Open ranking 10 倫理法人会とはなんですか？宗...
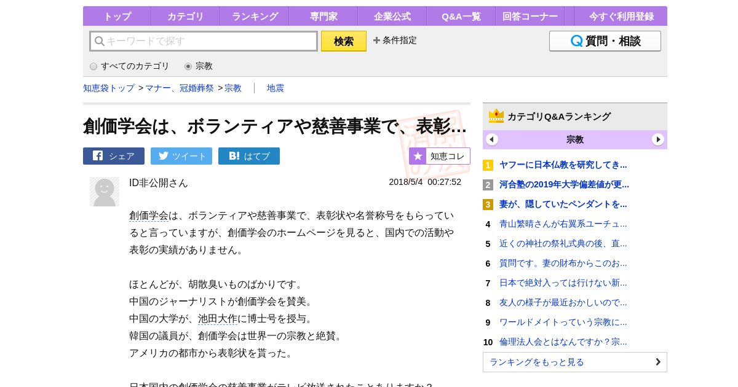 click(x=563, y=342)
